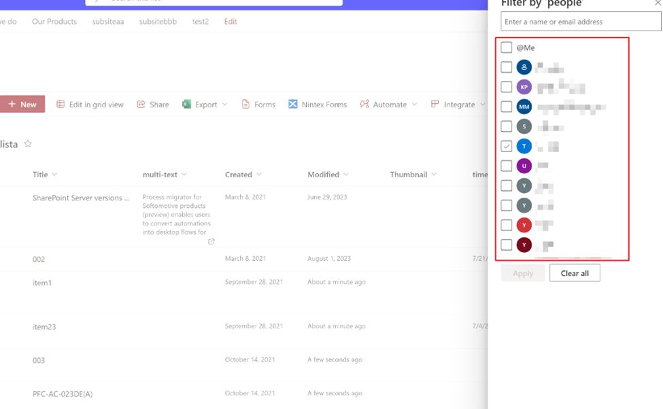Check the @Me checkbox
Screen dimensions: 663x409
tap(506, 48)
